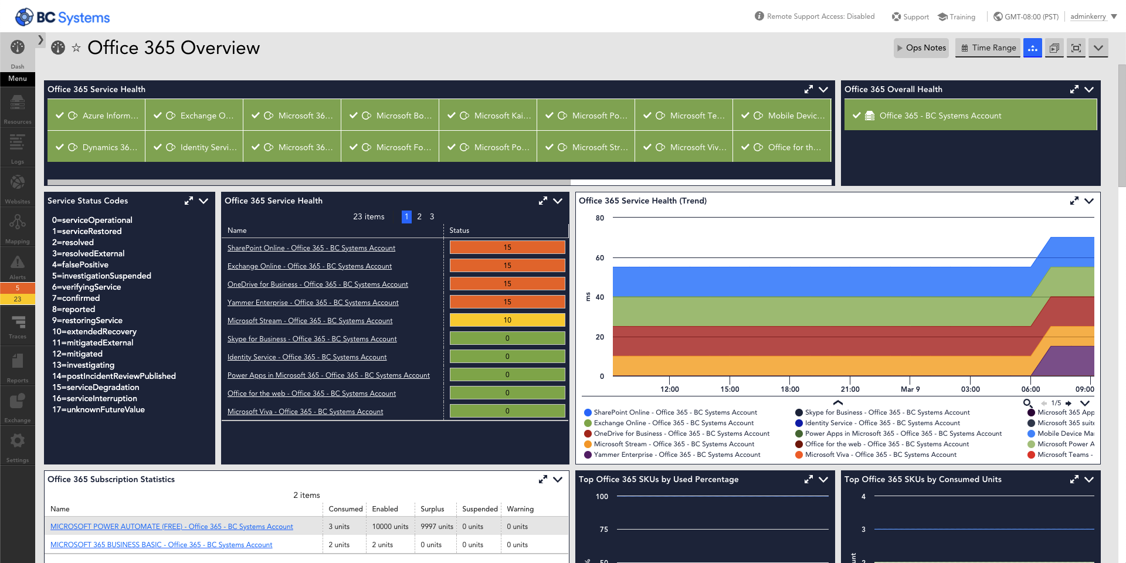This screenshot has width=1126, height=563.
Task: Select page 1 of service health
Action: point(406,216)
